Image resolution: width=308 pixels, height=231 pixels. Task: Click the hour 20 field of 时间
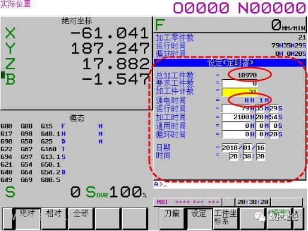(x=234, y=156)
